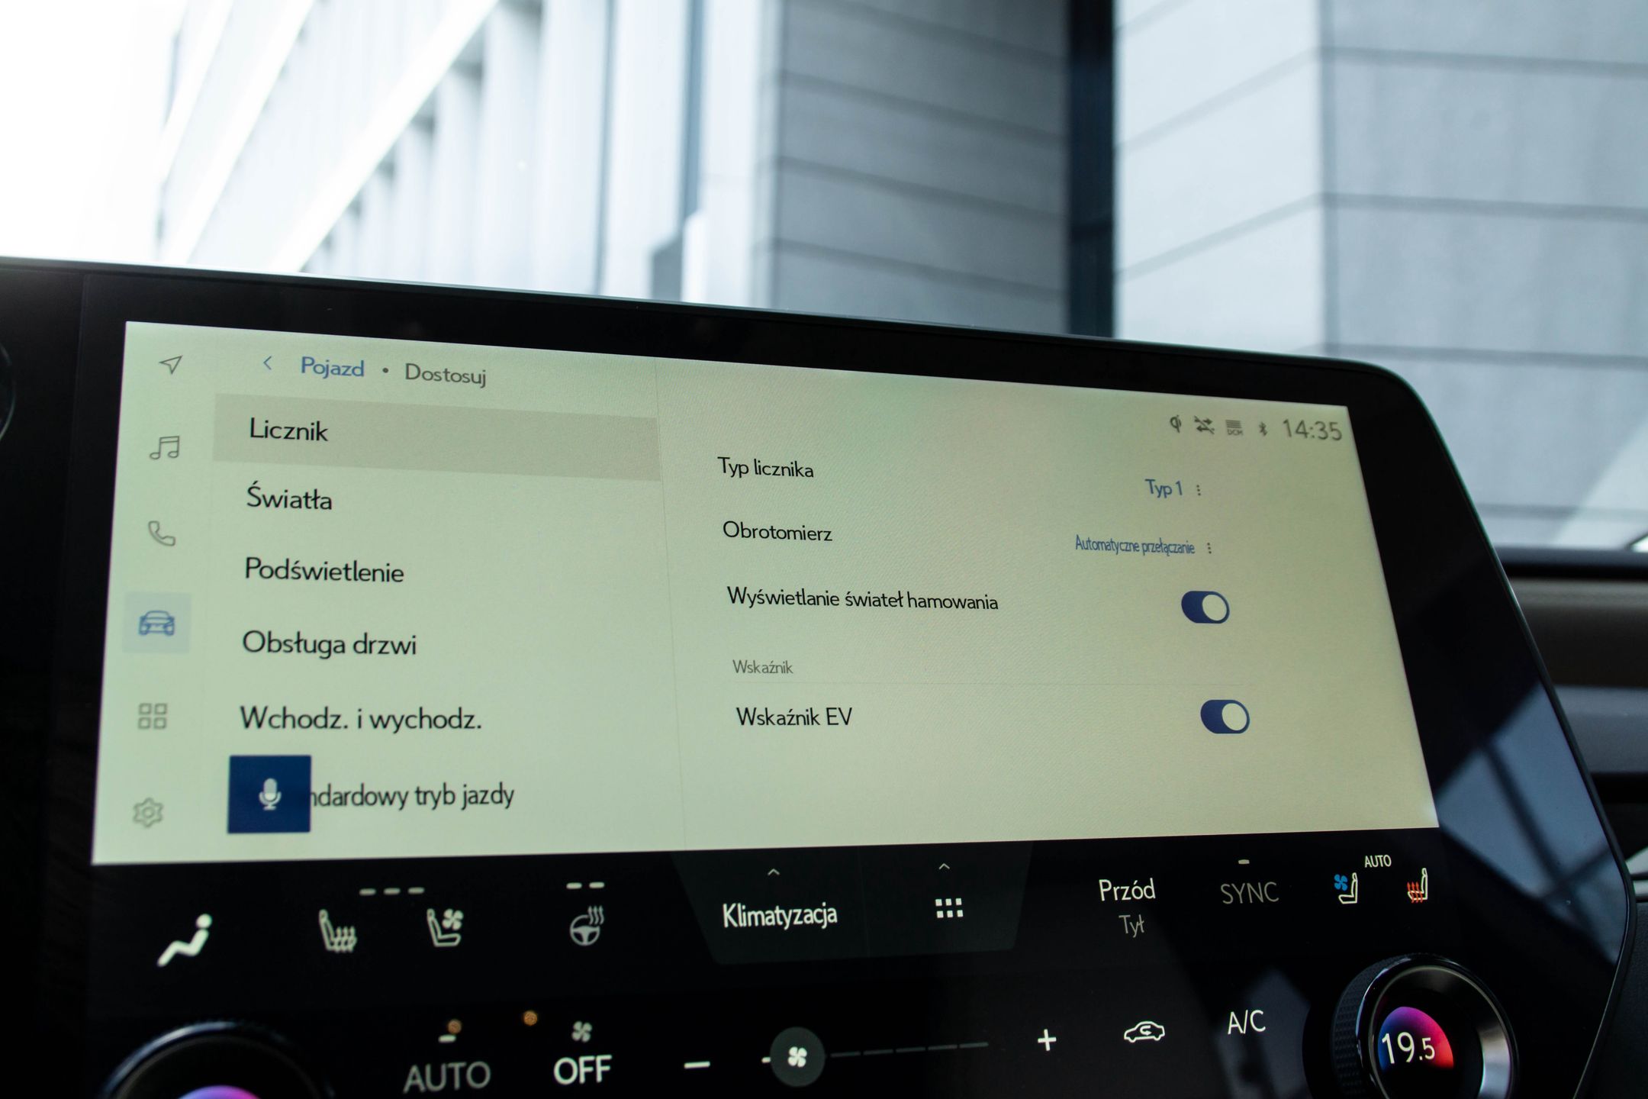The height and width of the screenshot is (1099, 1648).
Task: Tap the blue microphone voice button
Action: point(269,794)
